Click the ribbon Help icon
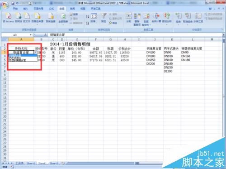The width and height of the screenshot is (226, 169). tap(210, 9)
